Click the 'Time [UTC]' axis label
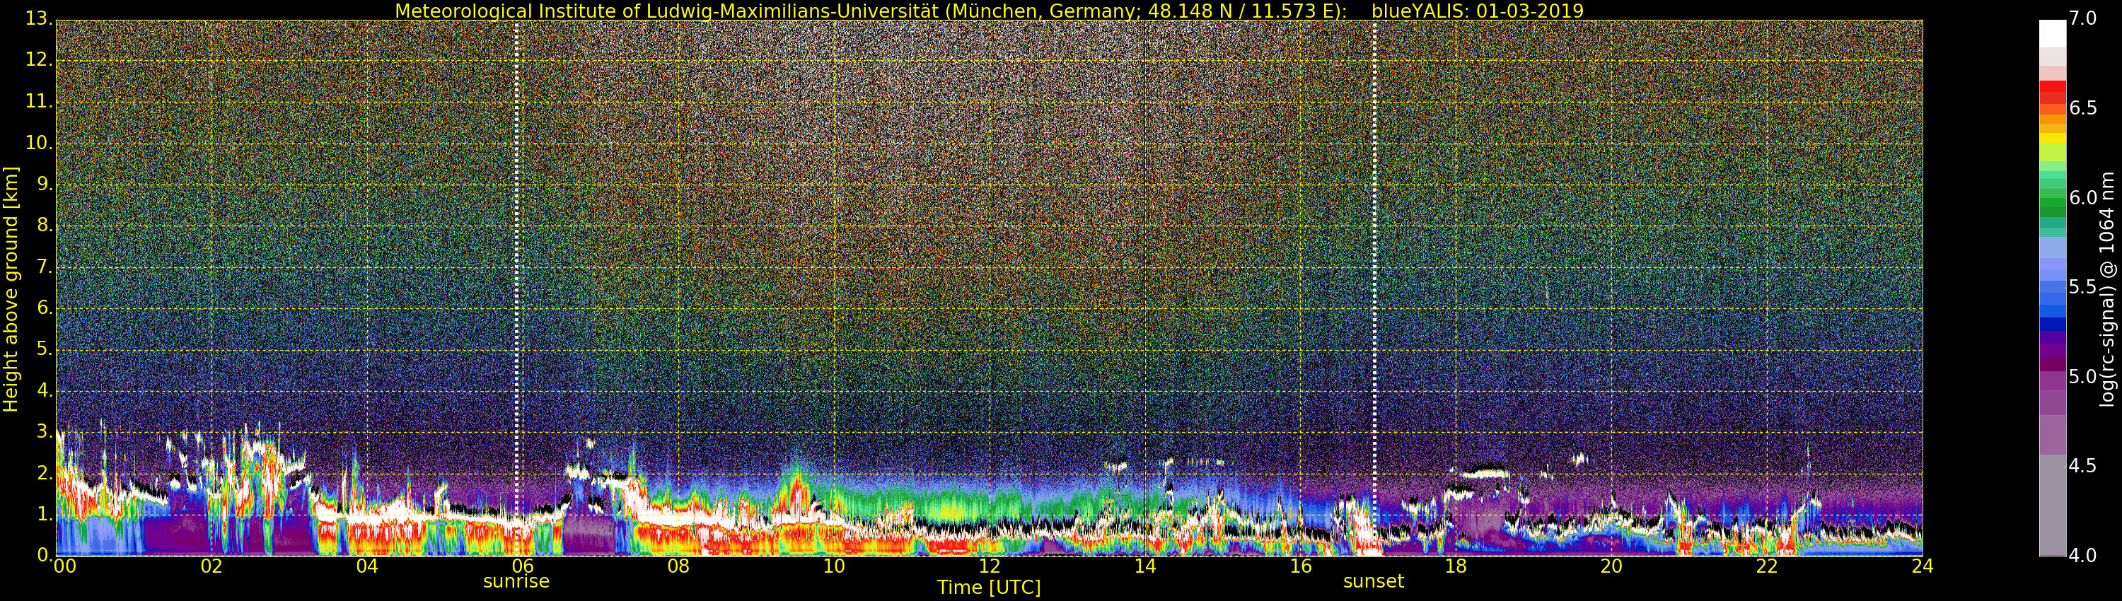 tap(989, 588)
